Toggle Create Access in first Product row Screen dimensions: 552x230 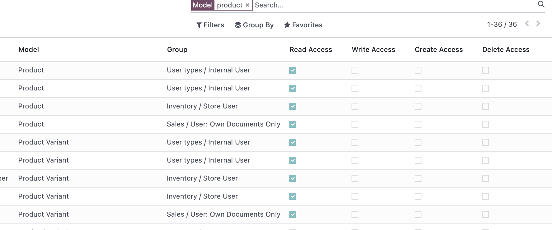click(x=418, y=70)
